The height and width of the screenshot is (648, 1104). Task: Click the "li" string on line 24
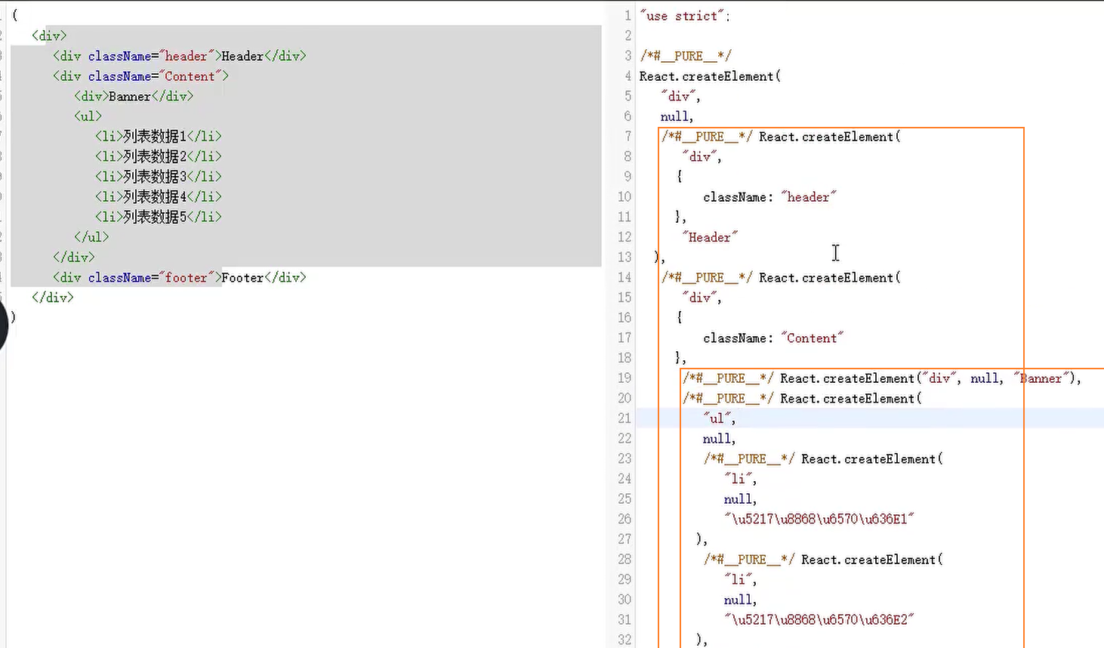pyautogui.click(x=740, y=479)
